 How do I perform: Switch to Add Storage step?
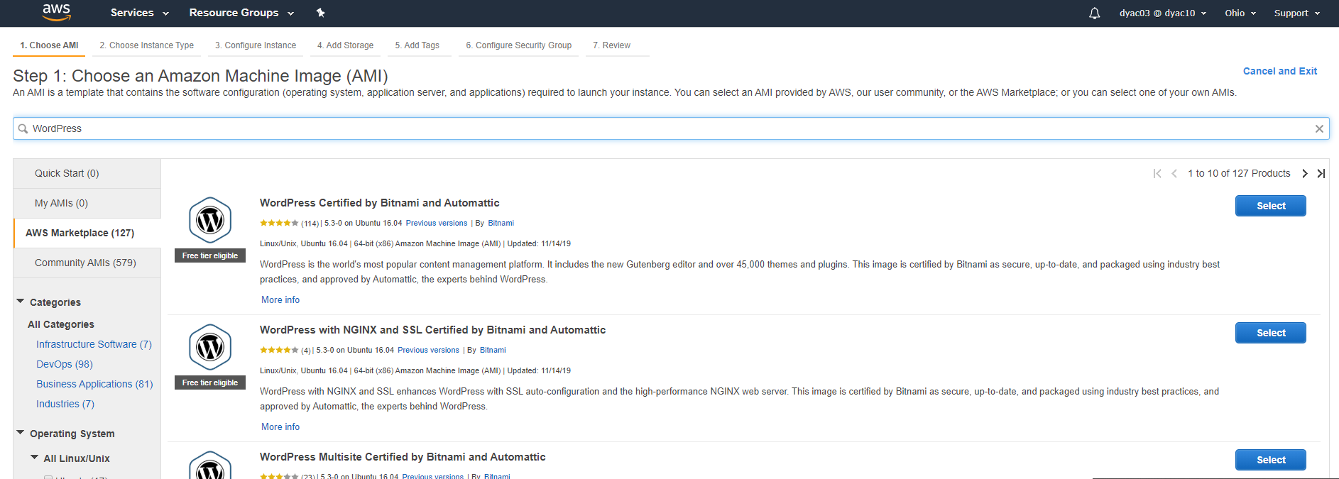(x=345, y=45)
